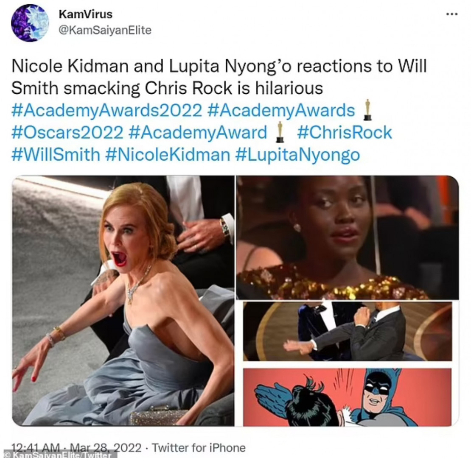The height and width of the screenshot is (458, 471).
Task: View the woman in gray gown photo
Action: [123, 301]
